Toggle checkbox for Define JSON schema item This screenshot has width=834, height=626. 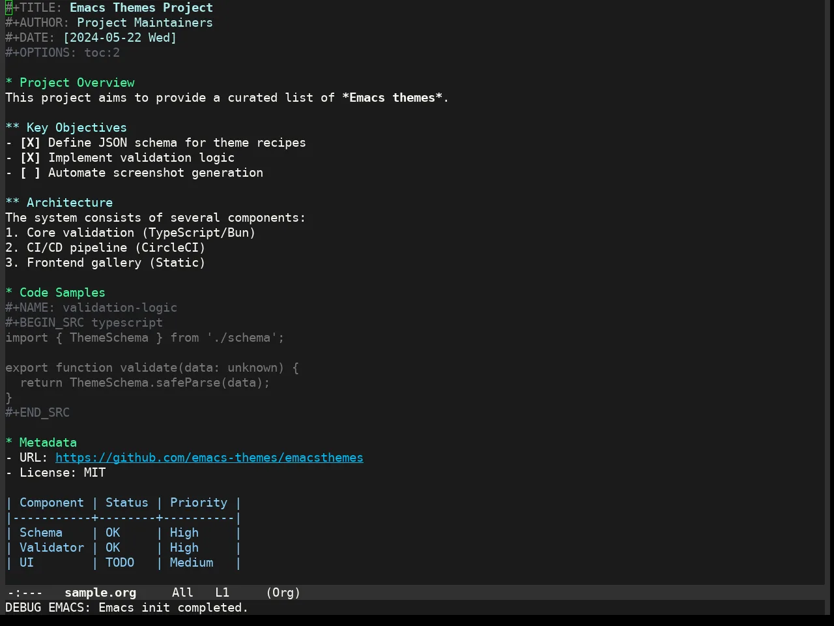pos(30,143)
